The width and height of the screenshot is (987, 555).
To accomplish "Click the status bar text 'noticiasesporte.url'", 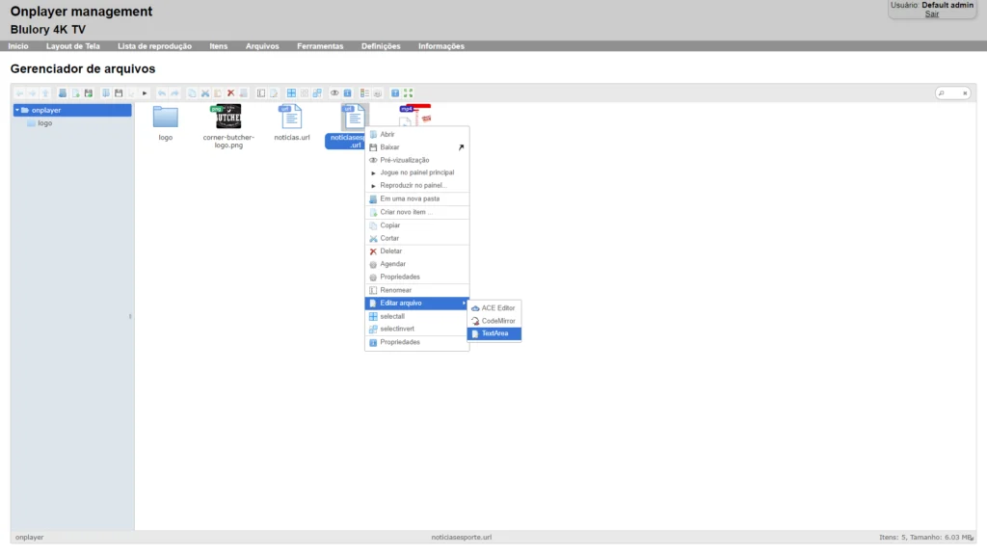I will (x=462, y=538).
